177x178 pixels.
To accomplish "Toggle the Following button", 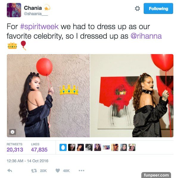I will (x=158, y=9).
